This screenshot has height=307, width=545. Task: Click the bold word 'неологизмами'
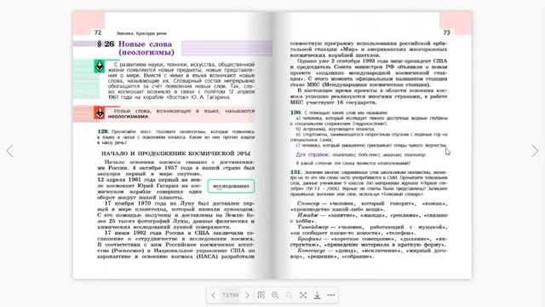tap(128, 116)
